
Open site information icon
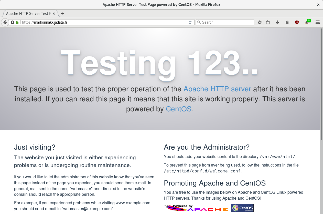point(13,22)
